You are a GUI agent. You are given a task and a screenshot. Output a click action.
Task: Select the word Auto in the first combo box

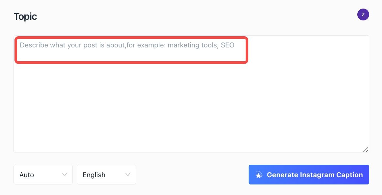coord(27,175)
